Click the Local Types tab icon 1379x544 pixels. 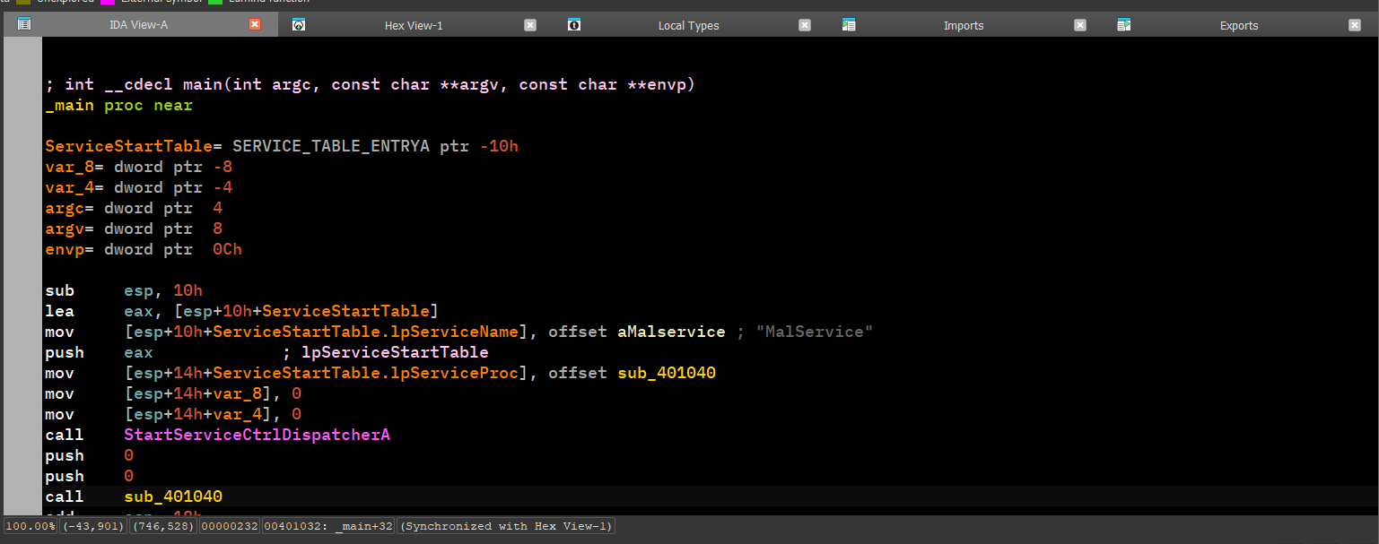(x=574, y=25)
